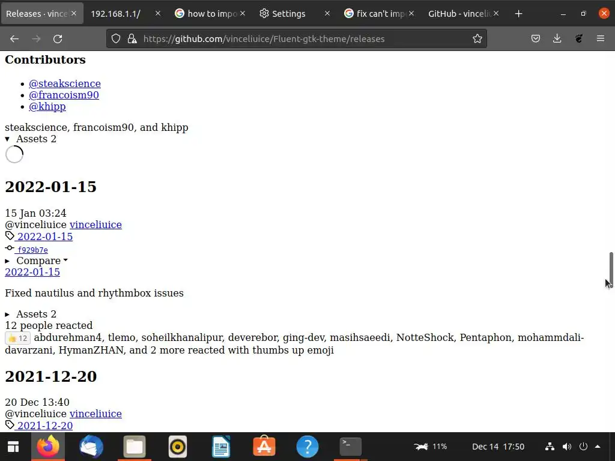Open Terminal from the taskbar
The height and width of the screenshot is (461, 615).
click(x=350, y=447)
